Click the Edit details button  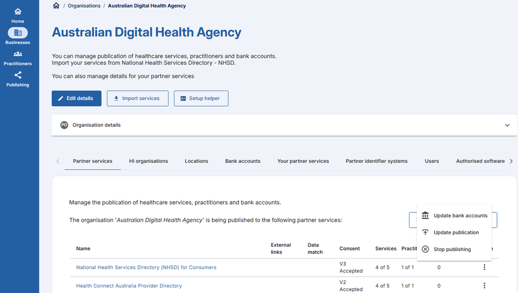click(76, 98)
